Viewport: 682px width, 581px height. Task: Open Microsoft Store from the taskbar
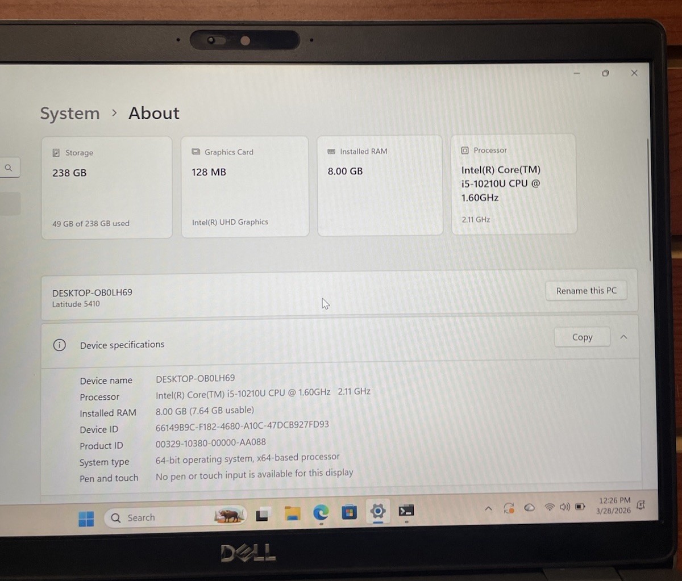tap(349, 512)
